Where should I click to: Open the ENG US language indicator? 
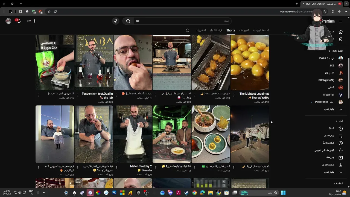tap(31, 193)
